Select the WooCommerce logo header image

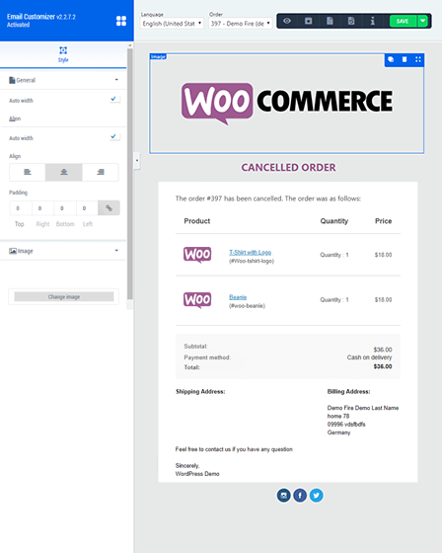click(x=286, y=104)
